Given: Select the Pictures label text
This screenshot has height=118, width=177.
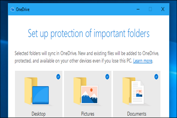Looking at the screenshot, I should tap(88, 114).
